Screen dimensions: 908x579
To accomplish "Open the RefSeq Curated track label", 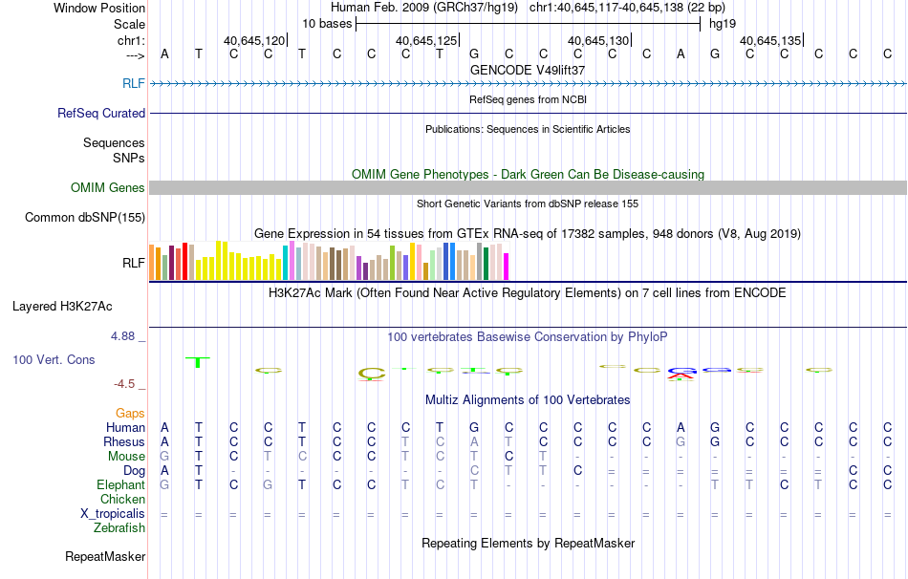I will [x=100, y=113].
